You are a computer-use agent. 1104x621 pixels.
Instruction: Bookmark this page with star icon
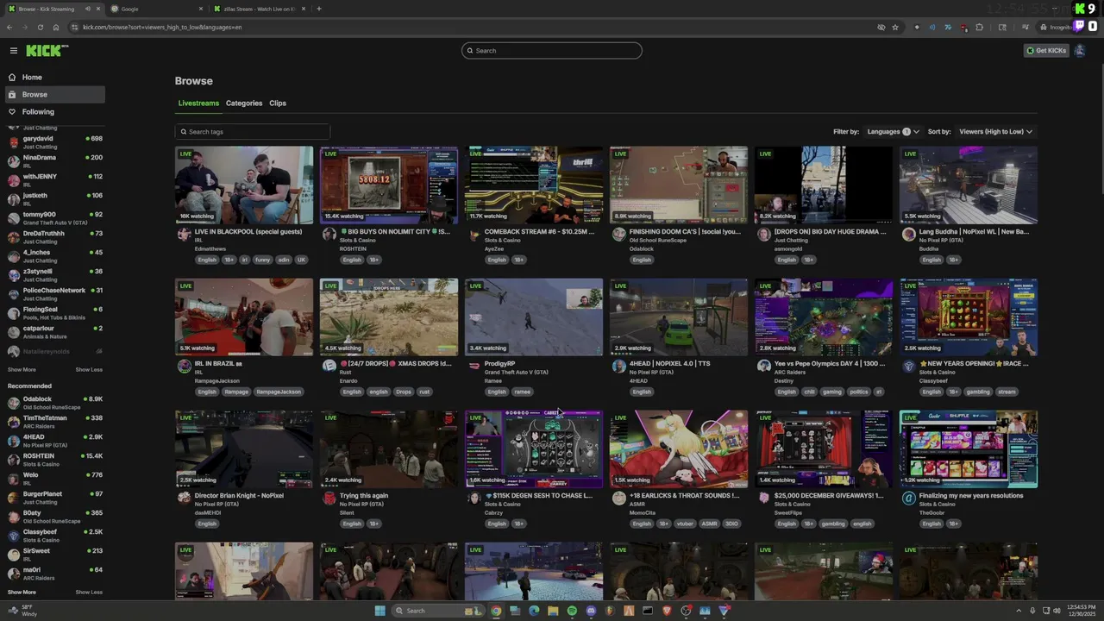click(x=895, y=27)
